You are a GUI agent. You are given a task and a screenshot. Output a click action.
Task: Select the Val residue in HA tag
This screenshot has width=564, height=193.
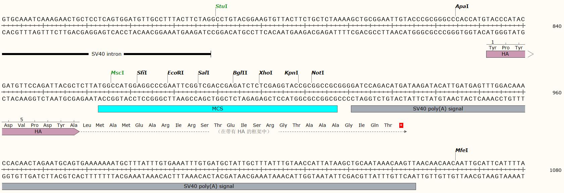[x=21, y=125]
